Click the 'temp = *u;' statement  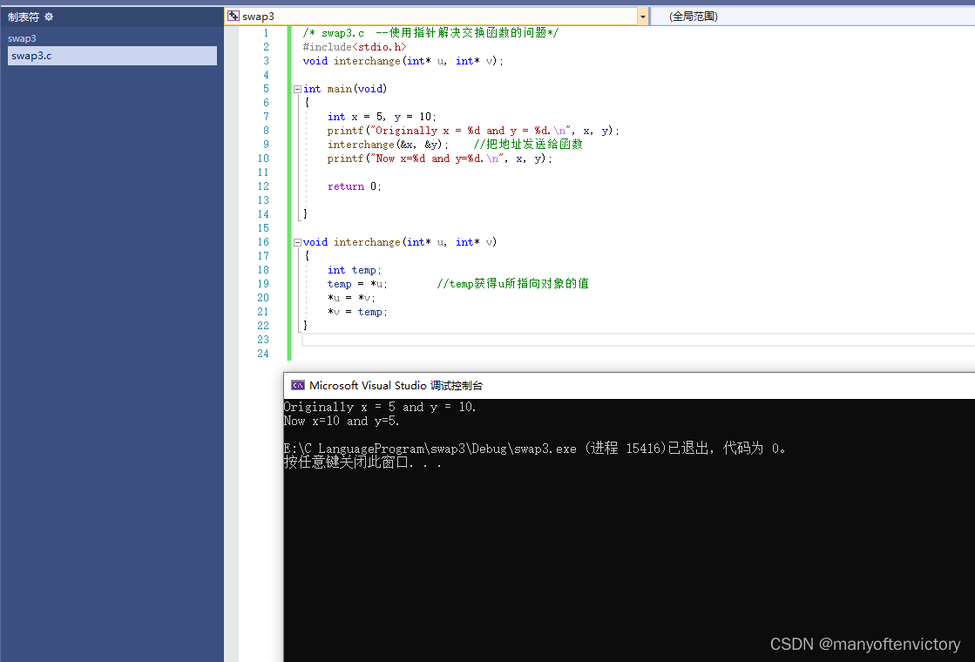(357, 284)
